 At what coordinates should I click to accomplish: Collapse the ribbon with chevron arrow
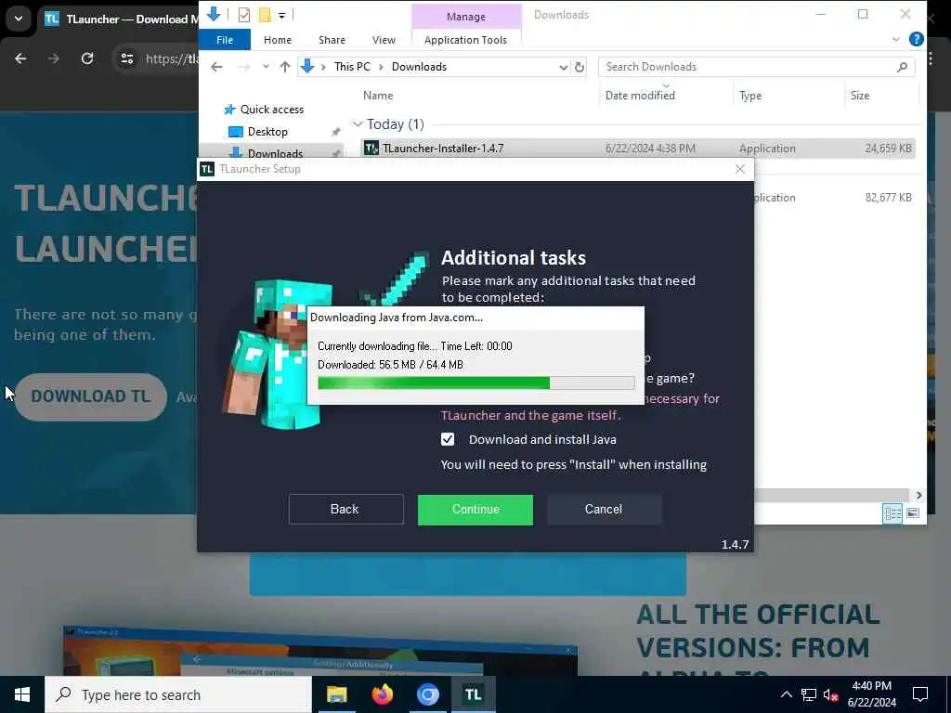tap(896, 39)
